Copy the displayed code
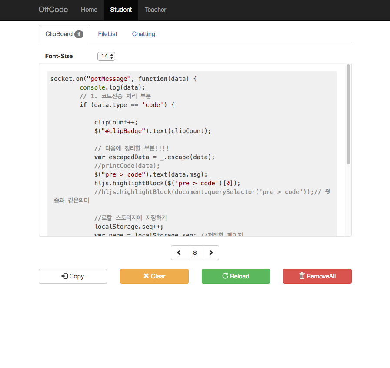 tap(73, 276)
